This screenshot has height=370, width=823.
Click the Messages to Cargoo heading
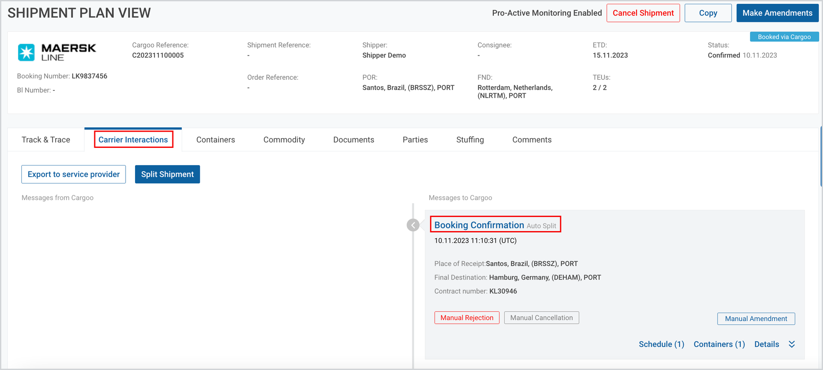tap(460, 198)
